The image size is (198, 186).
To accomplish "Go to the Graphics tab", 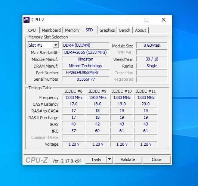I will [x=107, y=30].
